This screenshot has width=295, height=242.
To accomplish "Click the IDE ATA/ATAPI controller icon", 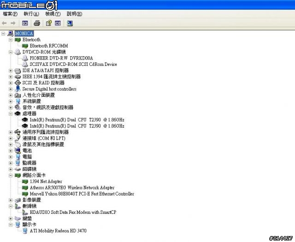I will [x=18, y=71].
